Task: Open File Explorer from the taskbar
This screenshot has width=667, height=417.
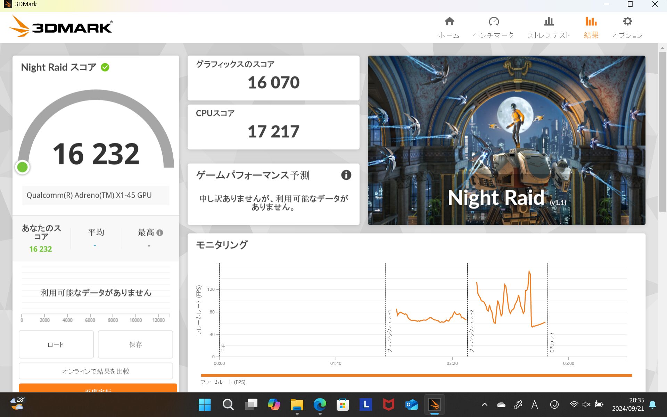Action: [x=297, y=404]
